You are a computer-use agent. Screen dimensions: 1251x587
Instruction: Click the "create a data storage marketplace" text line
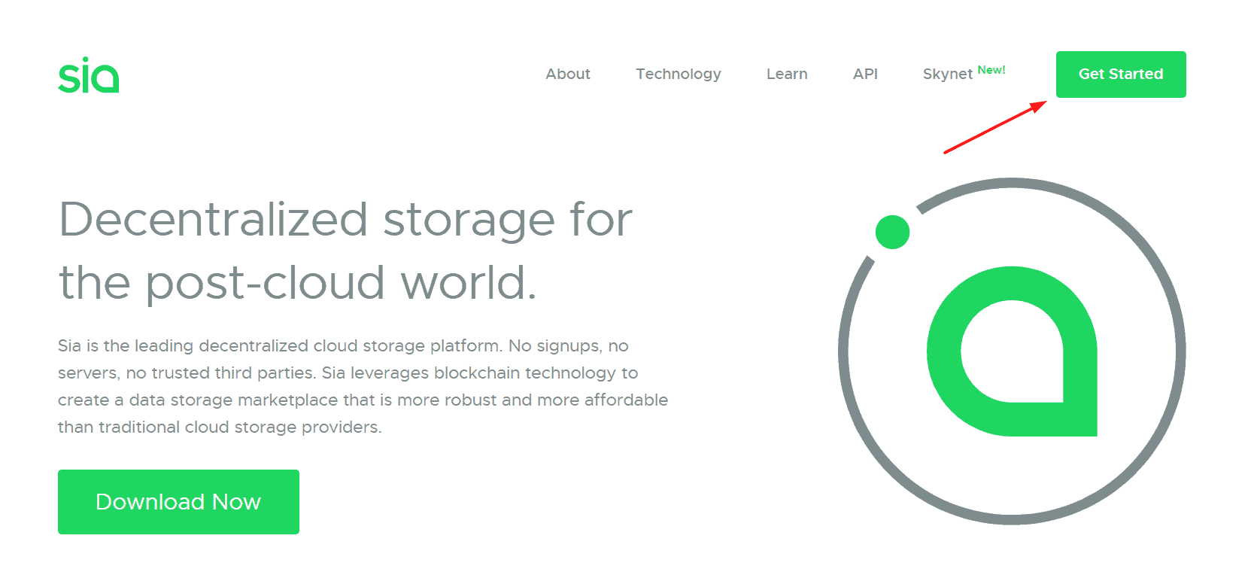[x=363, y=400]
